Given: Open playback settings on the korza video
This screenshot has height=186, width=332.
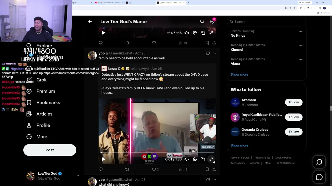Looking at the screenshot, I should tap(195, 159).
